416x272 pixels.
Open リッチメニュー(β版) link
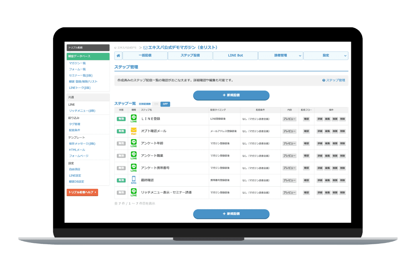point(82,111)
